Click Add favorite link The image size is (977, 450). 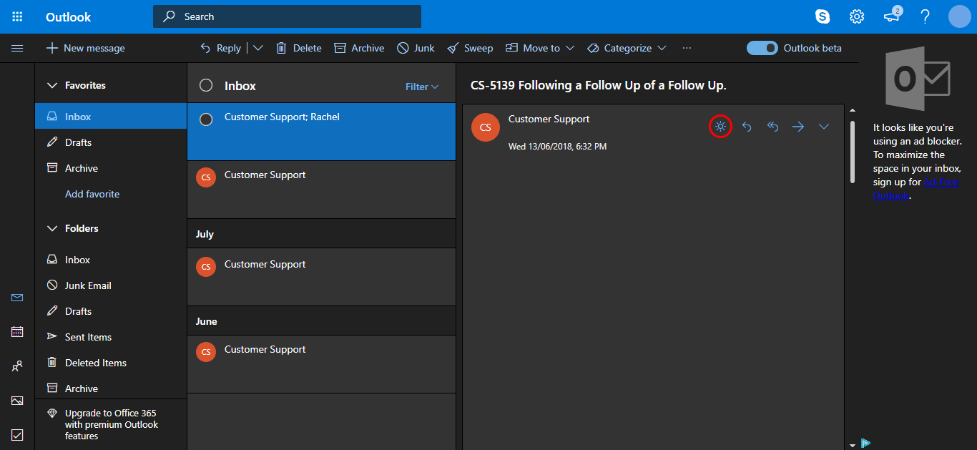92,194
